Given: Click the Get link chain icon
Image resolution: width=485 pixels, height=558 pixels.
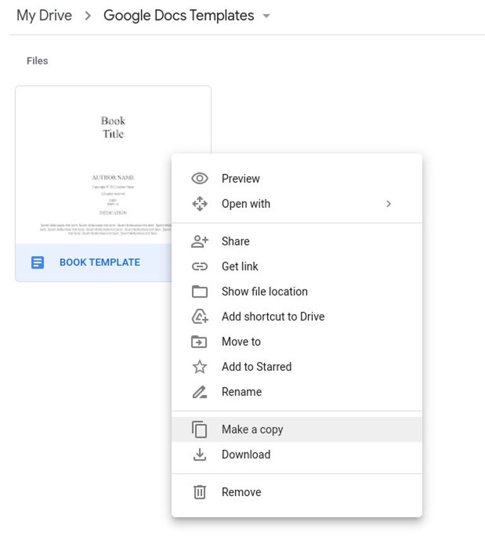Looking at the screenshot, I should click(200, 267).
